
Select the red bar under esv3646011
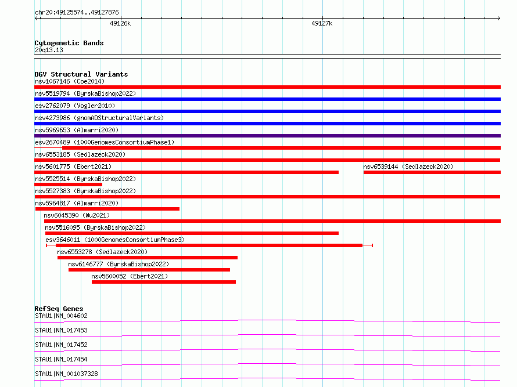pyautogui.click(x=209, y=245)
